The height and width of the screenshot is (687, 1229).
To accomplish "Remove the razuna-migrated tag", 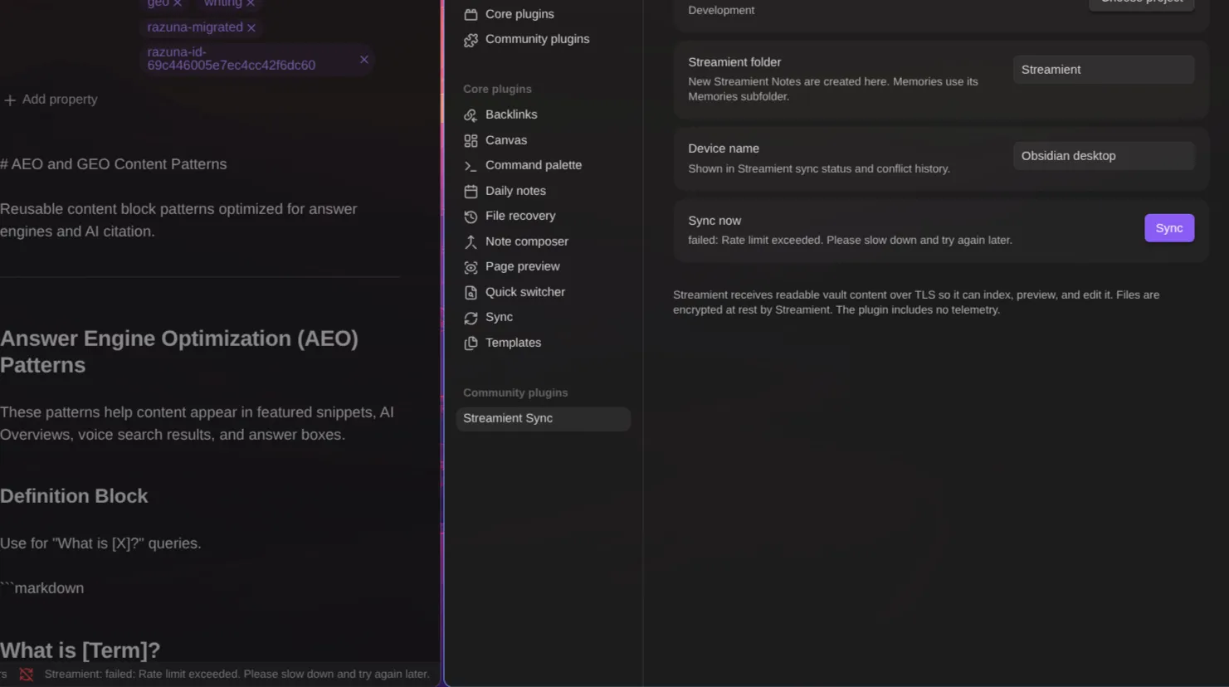I will point(251,28).
